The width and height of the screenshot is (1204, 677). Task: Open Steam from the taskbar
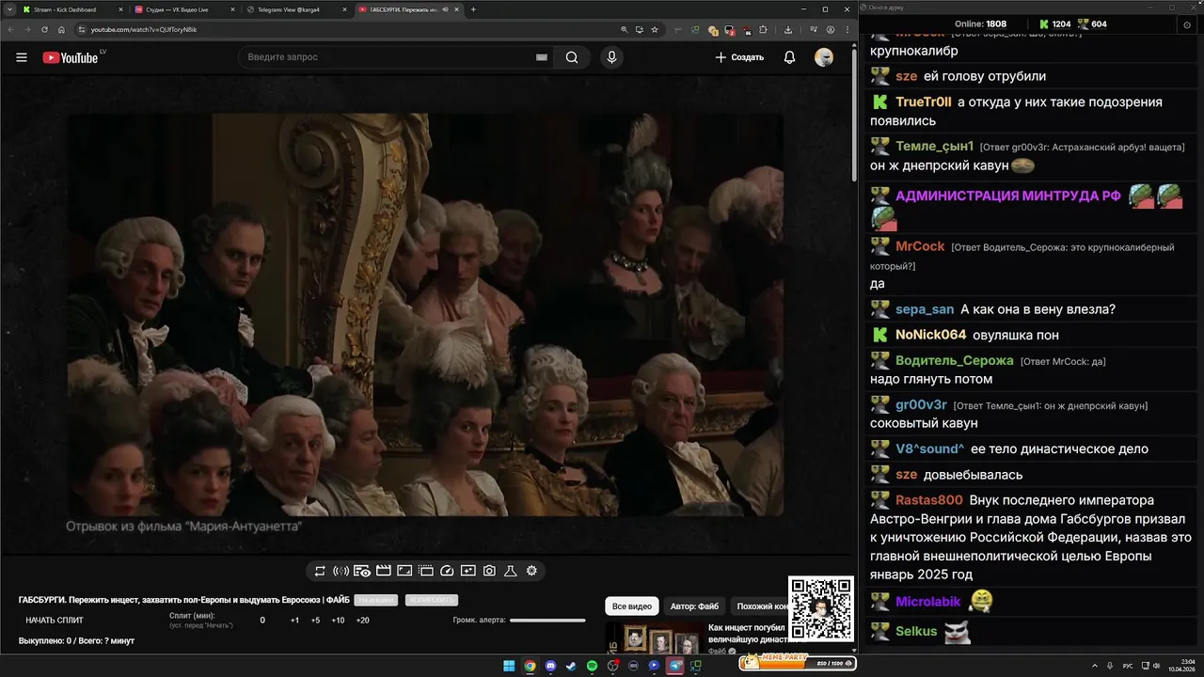(571, 666)
